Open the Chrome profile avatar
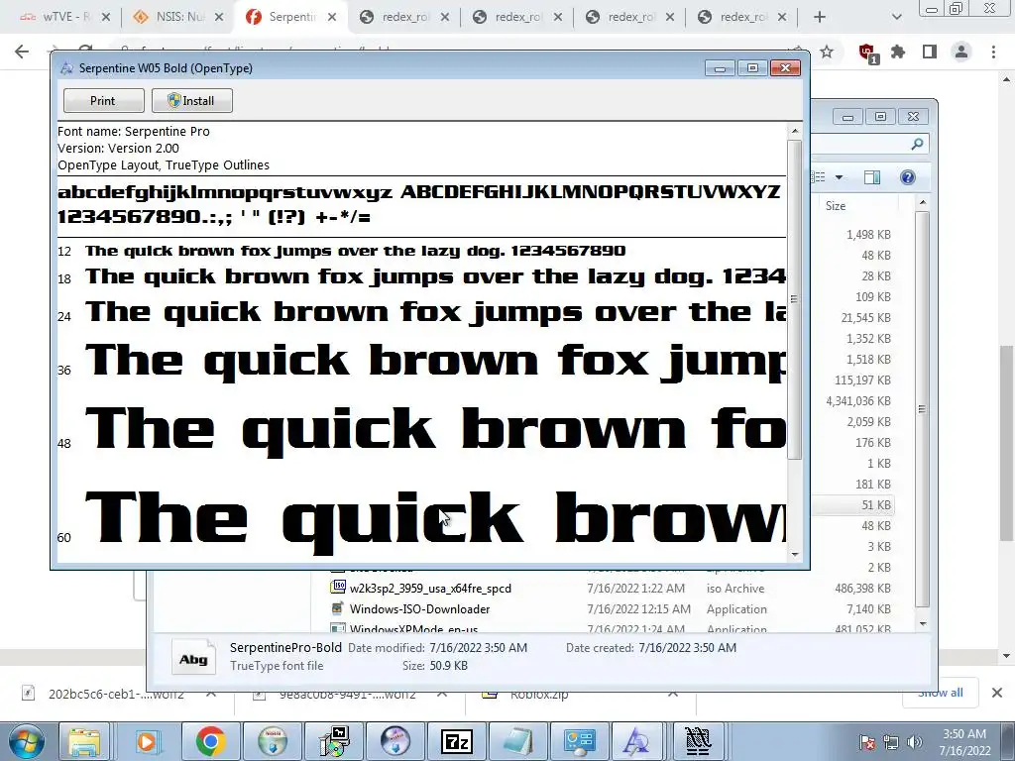Image resolution: width=1015 pixels, height=761 pixels. tap(961, 52)
